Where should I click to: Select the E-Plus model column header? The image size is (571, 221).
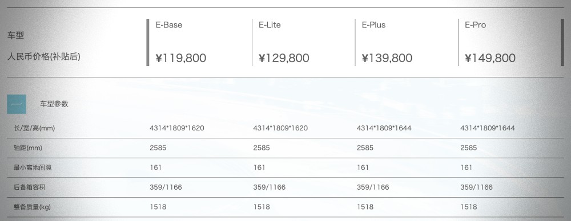point(373,25)
